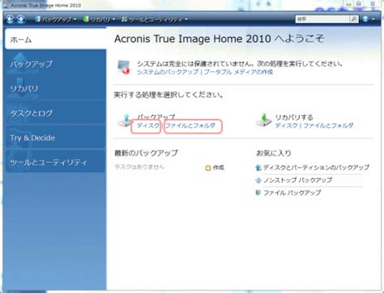Image resolution: width=384 pixels, height=293 pixels.
Task: Click the nonstop backup icon
Action: click(258, 180)
